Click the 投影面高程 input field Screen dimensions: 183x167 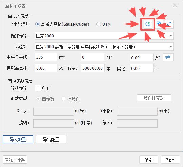(x=46, y=68)
